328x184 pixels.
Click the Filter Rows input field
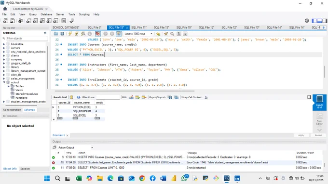(x=108, y=97)
